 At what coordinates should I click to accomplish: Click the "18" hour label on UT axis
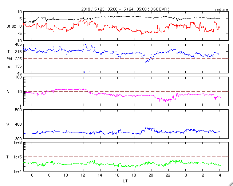pos(134,175)
